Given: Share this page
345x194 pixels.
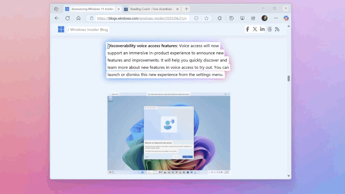Looking at the screenshot, I should click(253, 18).
